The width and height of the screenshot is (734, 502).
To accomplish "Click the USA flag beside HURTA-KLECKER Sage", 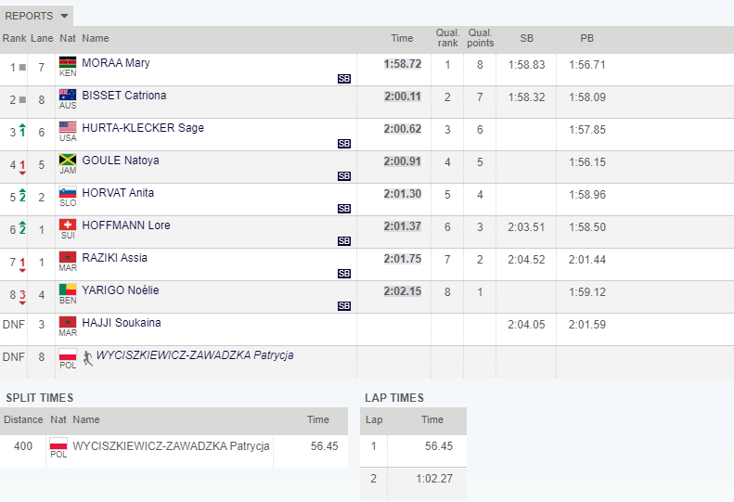I will pyautogui.click(x=68, y=127).
